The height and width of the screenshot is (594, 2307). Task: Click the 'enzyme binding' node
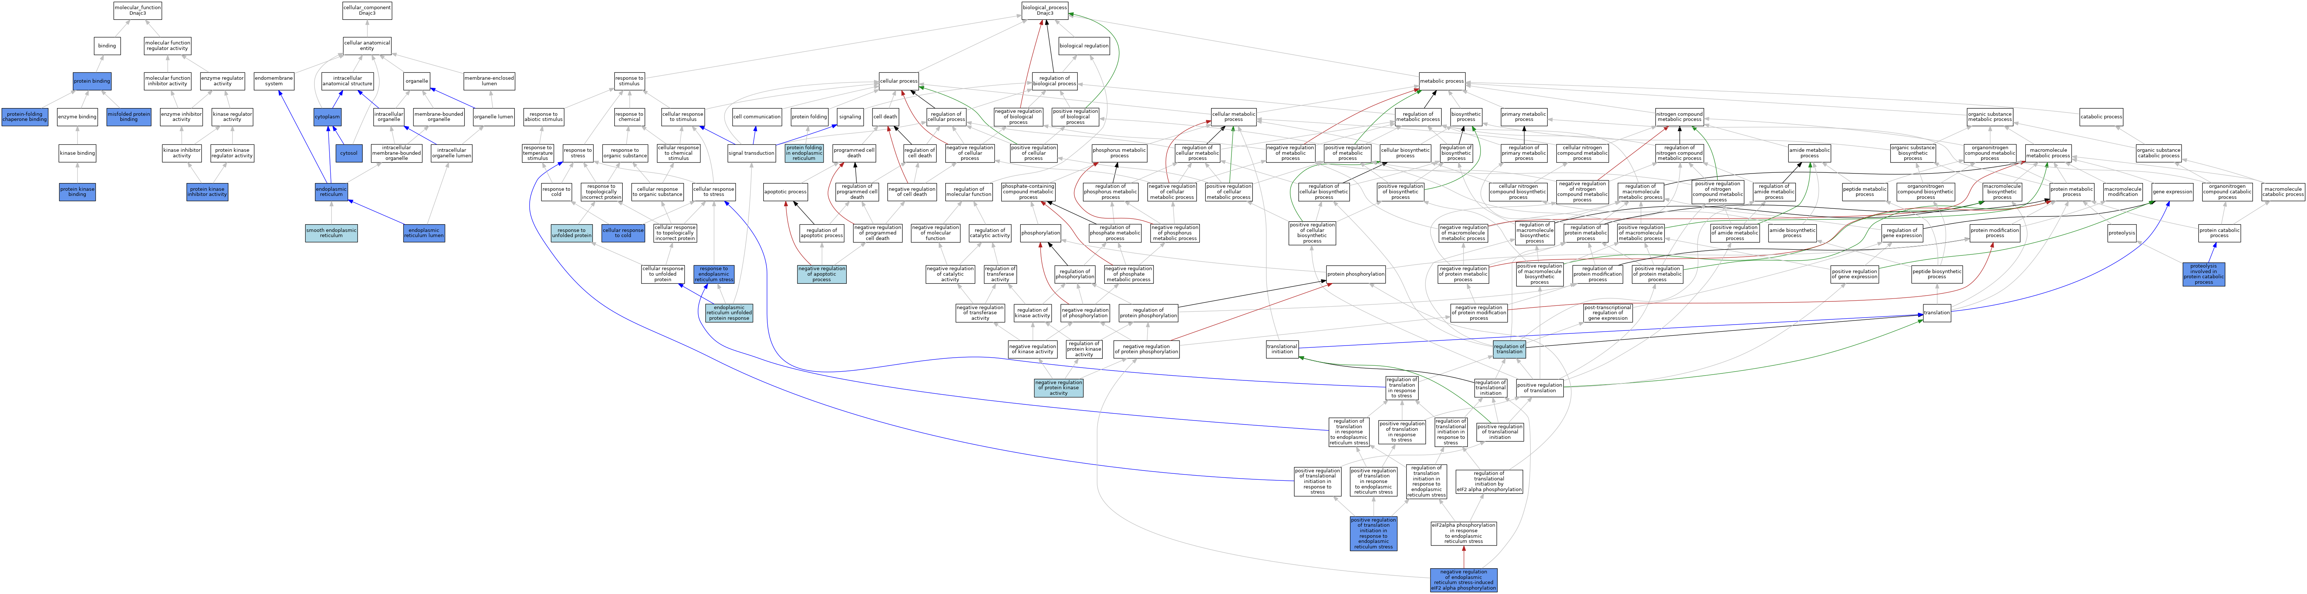click(x=77, y=117)
